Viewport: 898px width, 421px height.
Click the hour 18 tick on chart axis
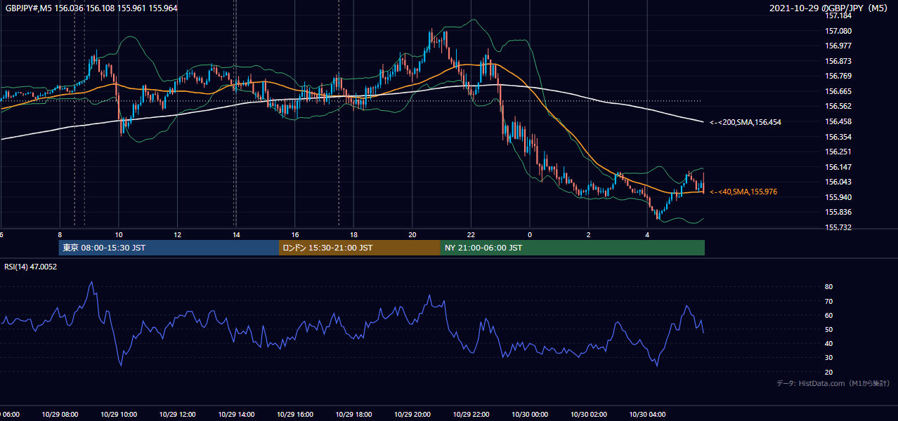click(353, 234)
